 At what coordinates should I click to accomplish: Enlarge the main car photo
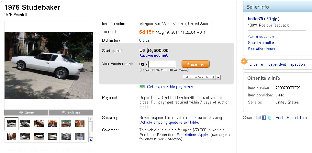click(x=71, y=113)
